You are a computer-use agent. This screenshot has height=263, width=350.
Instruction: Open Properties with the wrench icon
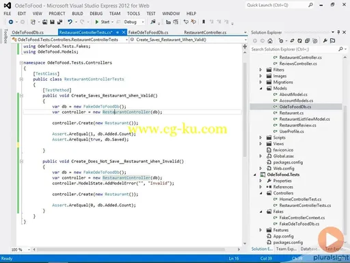pyautogui.click(x=325, y=41)
